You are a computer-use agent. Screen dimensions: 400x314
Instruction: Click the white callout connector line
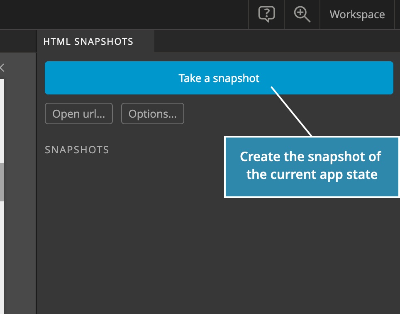(x=291, y=111)
